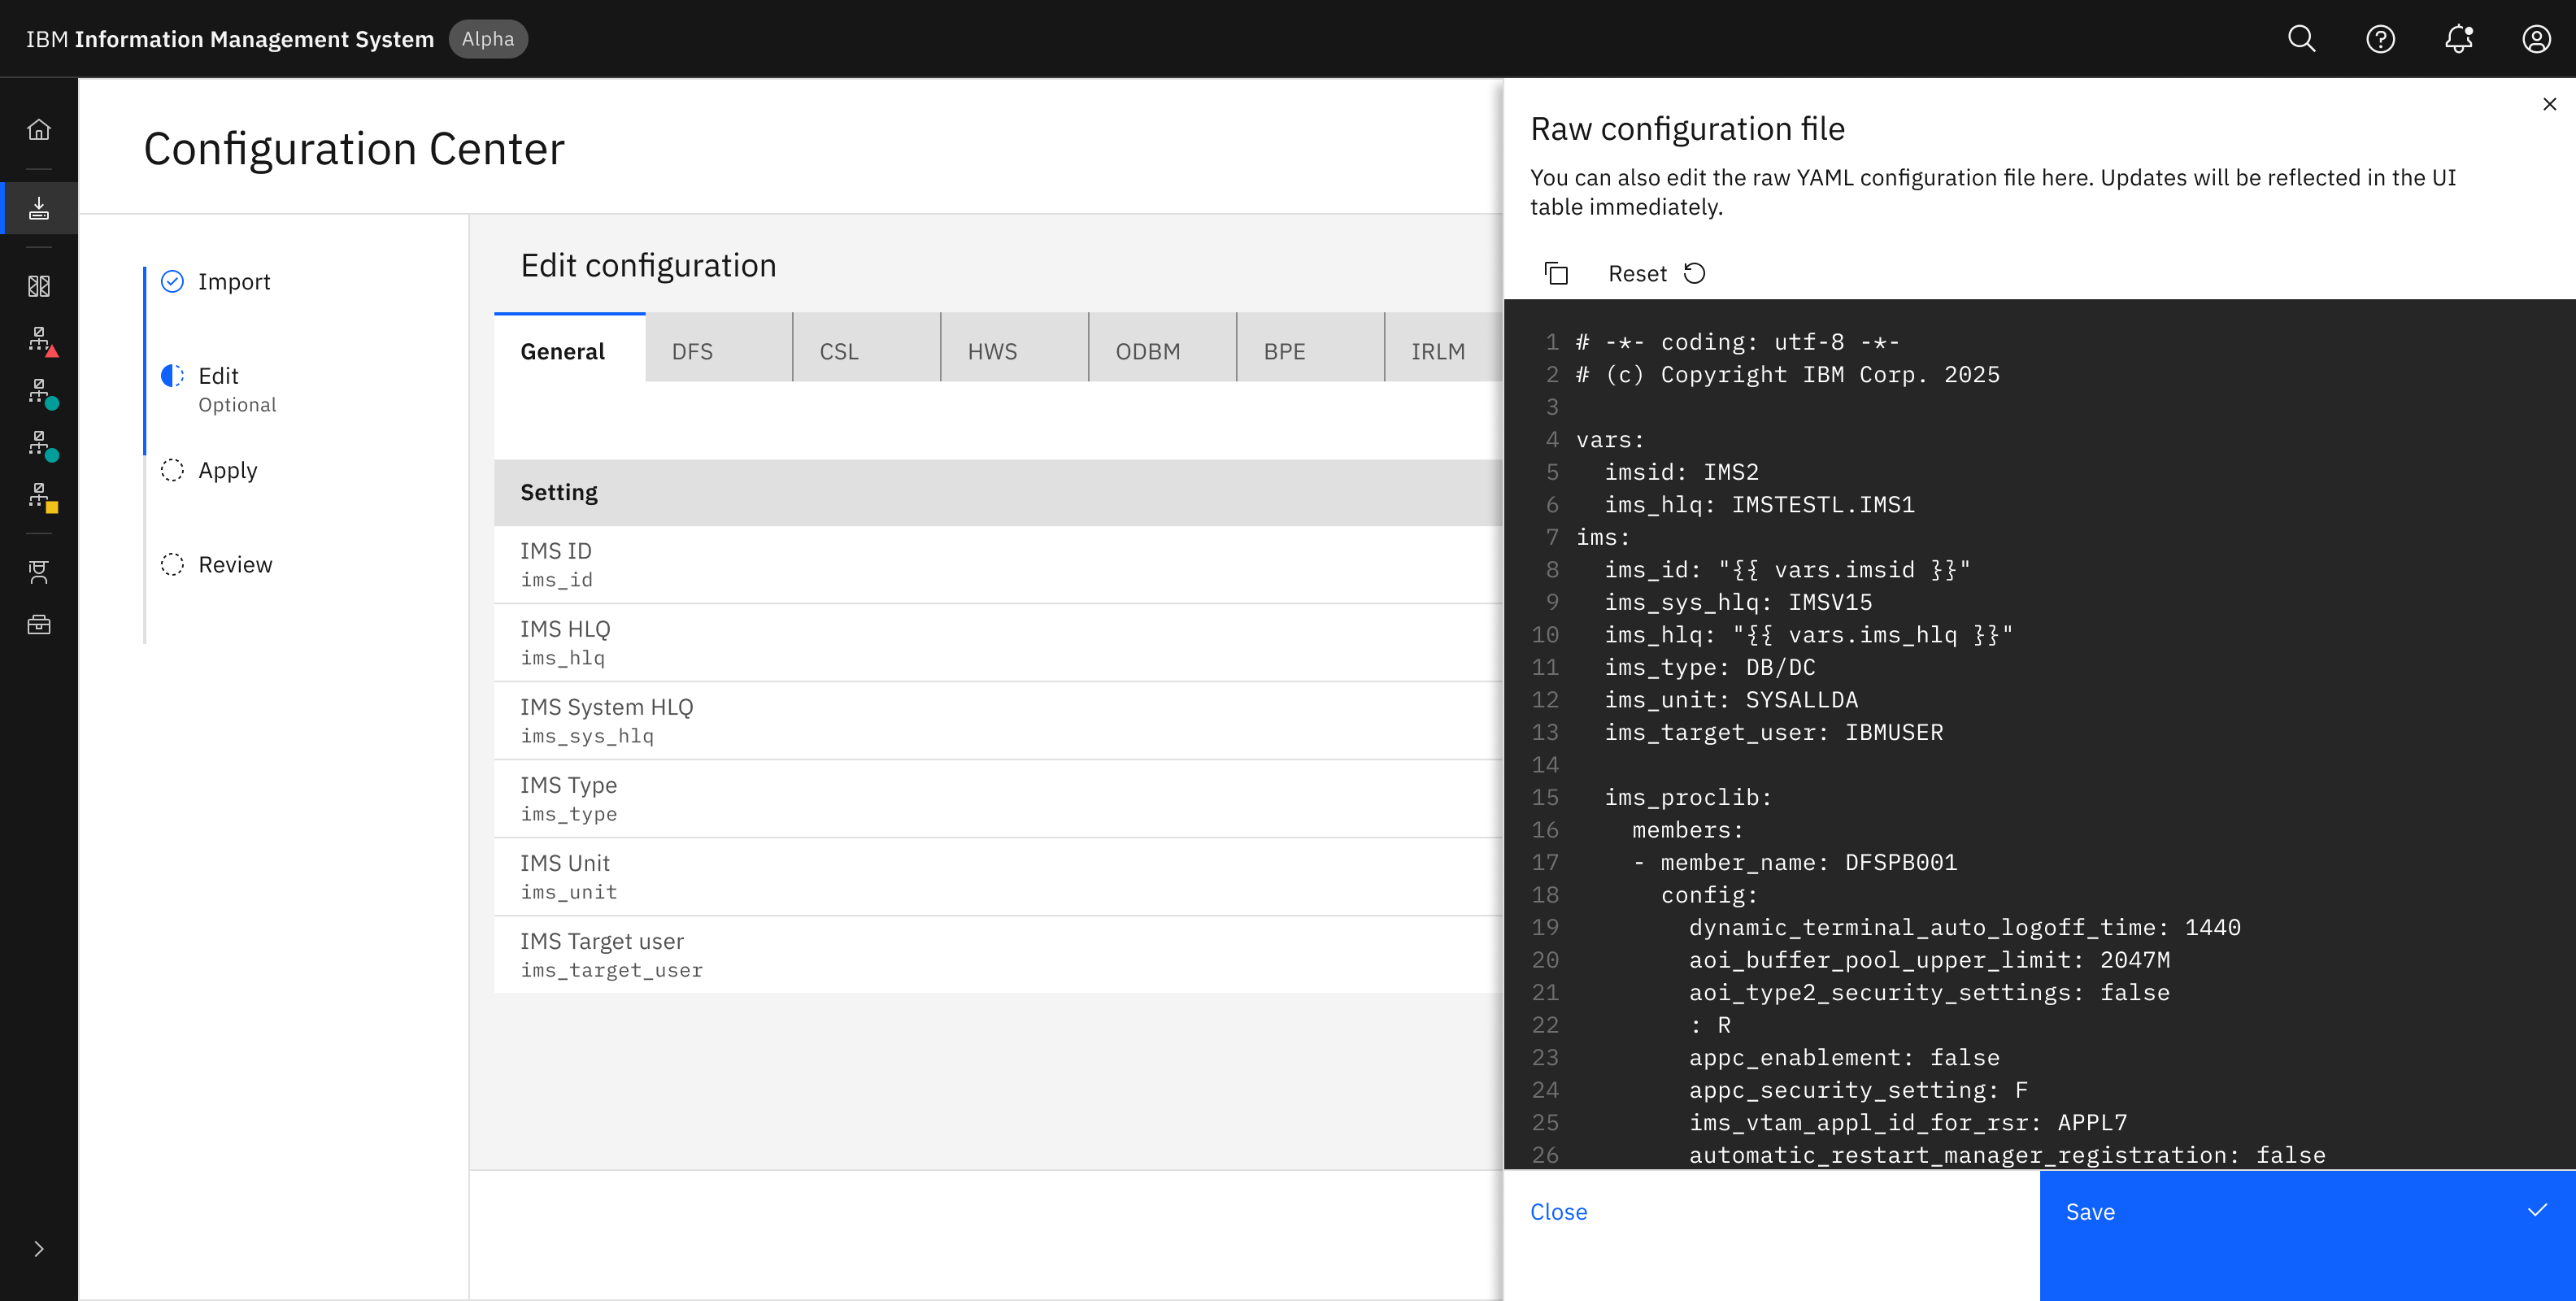This screenshot has height=1301, width=2576.
Task: Select the IMS Type setting row
Action: 998,799
